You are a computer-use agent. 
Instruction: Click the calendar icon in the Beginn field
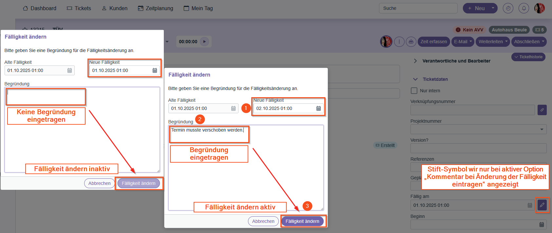[x=542, y=224]
